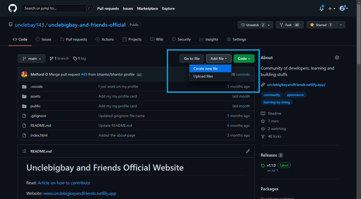Switch to the Code tab
This screenshot has width=361, height=199.
20,39
